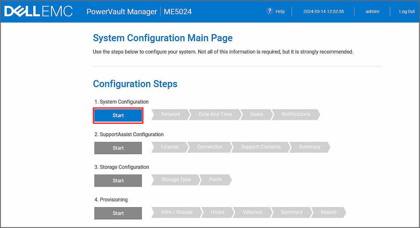The image size is (420, 228).
Task: Open the Notifications step
Action: 296,114
